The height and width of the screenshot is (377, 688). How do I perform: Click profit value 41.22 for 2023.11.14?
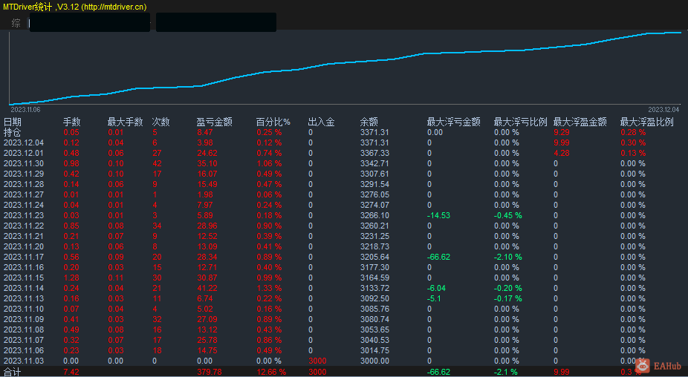pyautogui.click(x=207, y=288)
